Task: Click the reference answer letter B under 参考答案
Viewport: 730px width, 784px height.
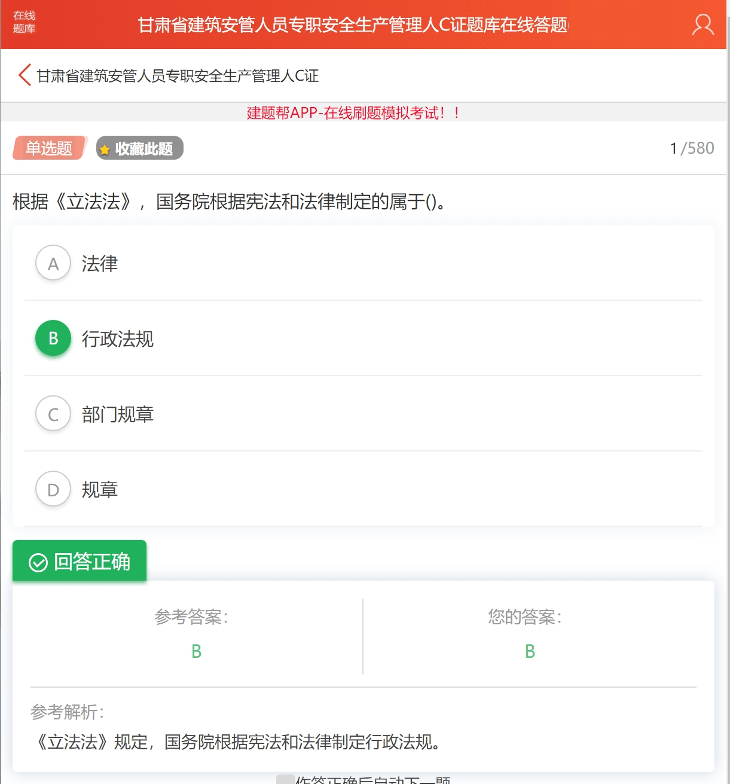Action: click(196, 651)
